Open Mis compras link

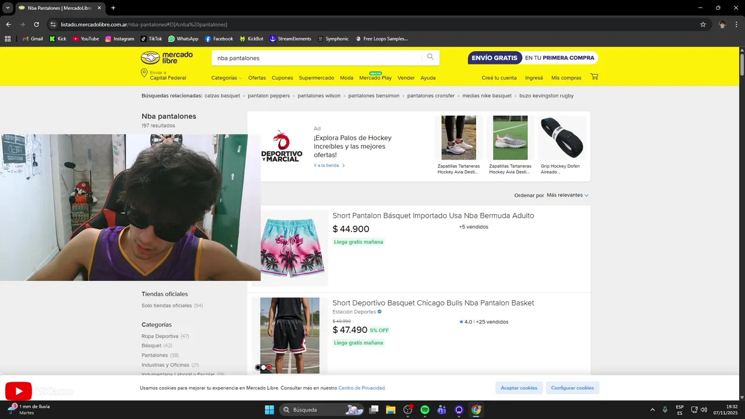[566, 77]
